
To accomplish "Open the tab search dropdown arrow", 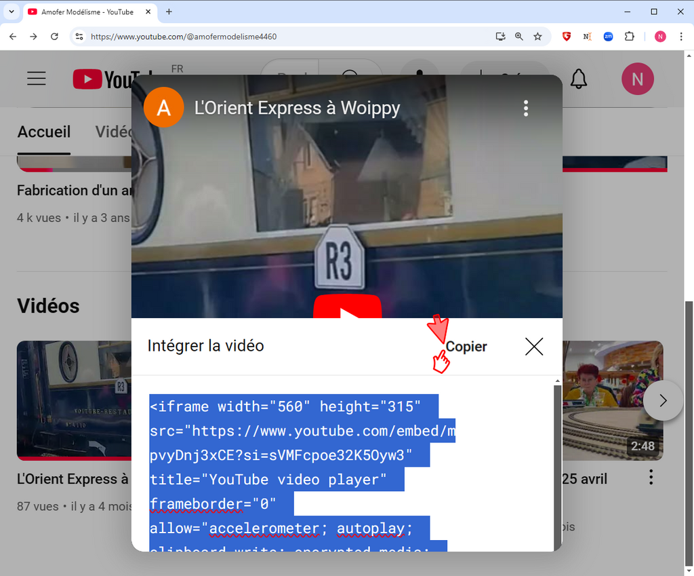I will pos(12,12).
